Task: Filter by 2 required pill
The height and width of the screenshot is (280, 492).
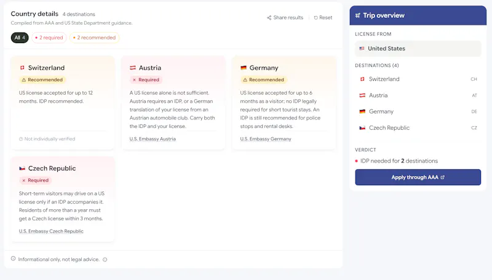Action: click(49, 38)
